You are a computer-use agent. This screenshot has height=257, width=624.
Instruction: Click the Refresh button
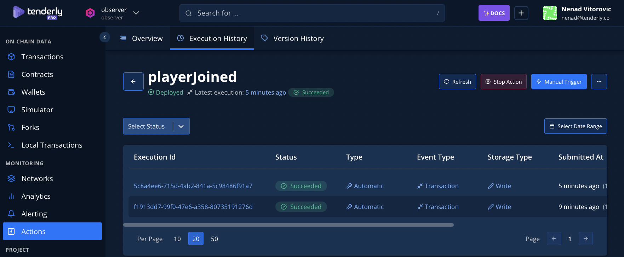pos(457,82)
